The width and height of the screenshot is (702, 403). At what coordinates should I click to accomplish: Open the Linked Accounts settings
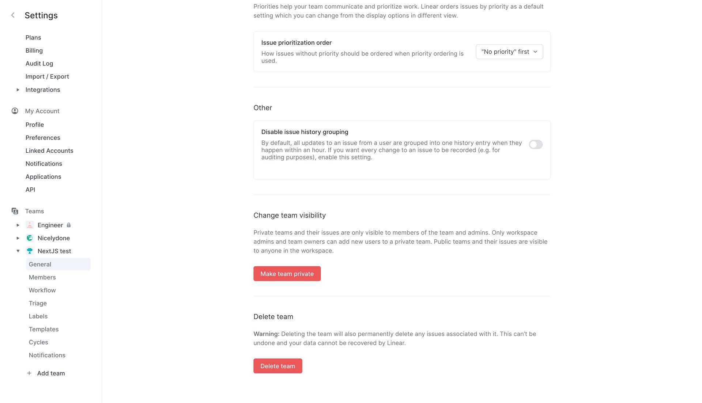49,151
